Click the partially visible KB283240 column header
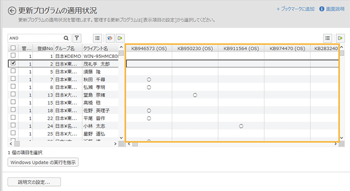 (325, 48)
